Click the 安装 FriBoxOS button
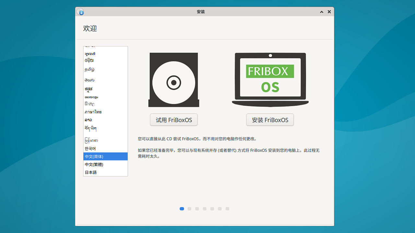The width and height of the screenshot is (415, 233). click(x=270, y=120)
